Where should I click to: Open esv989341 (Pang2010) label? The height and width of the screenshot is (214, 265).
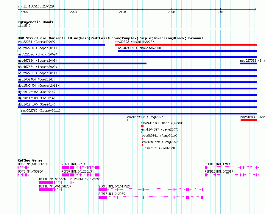click(x=160, y=136)
